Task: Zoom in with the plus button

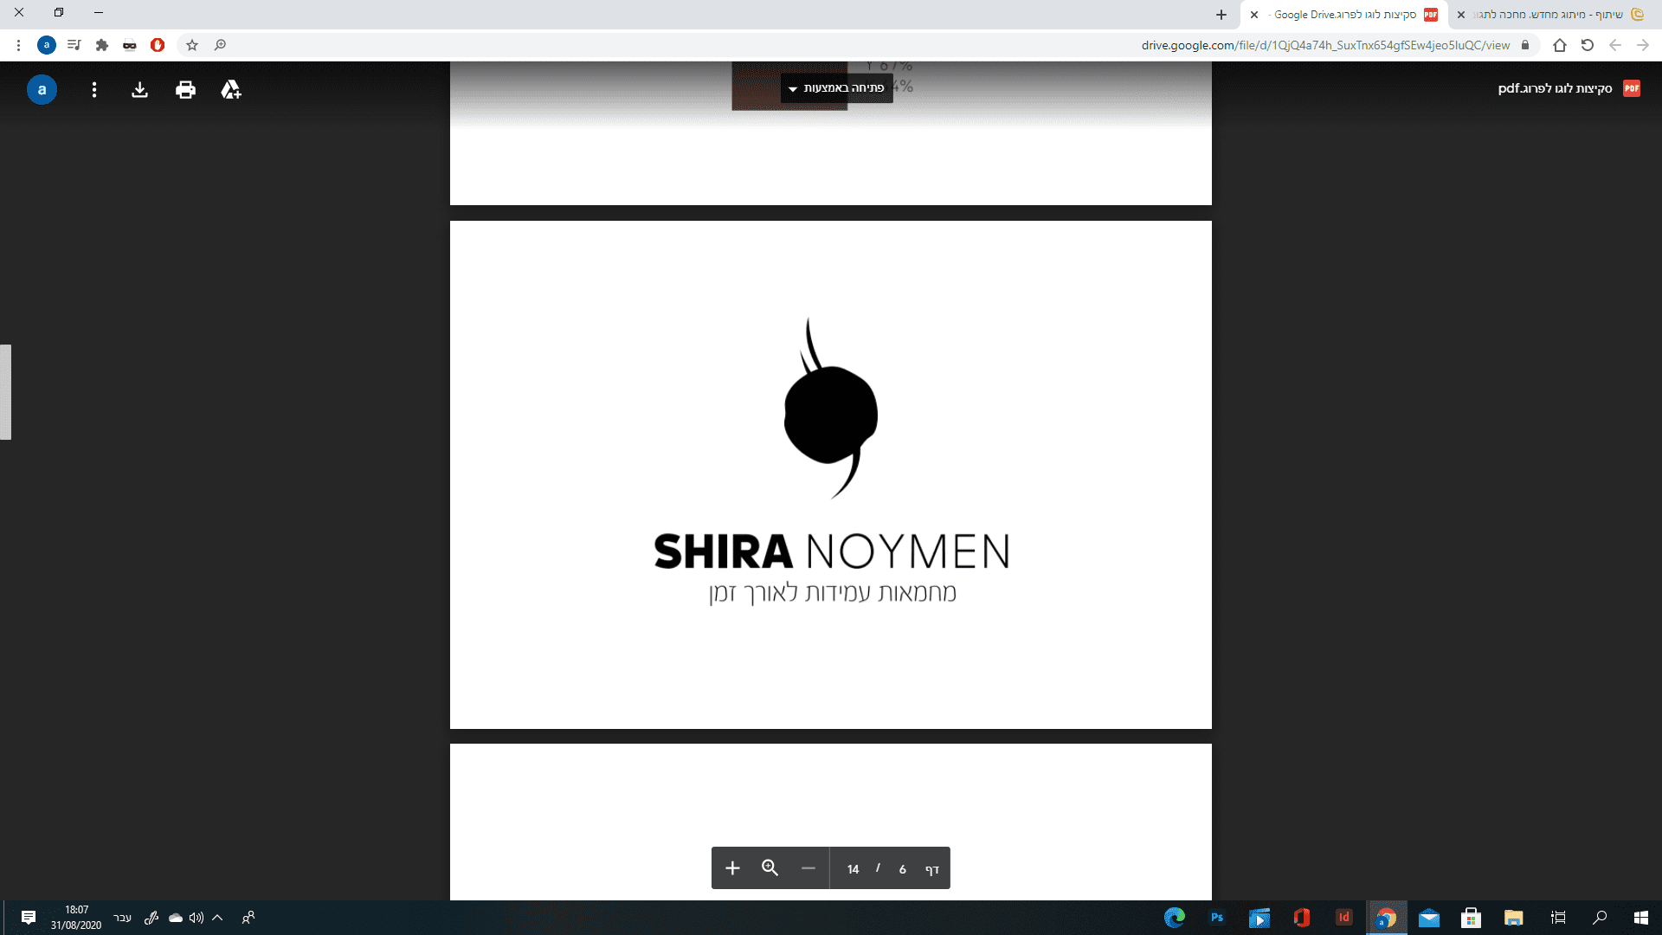Action: pos(732,868)
